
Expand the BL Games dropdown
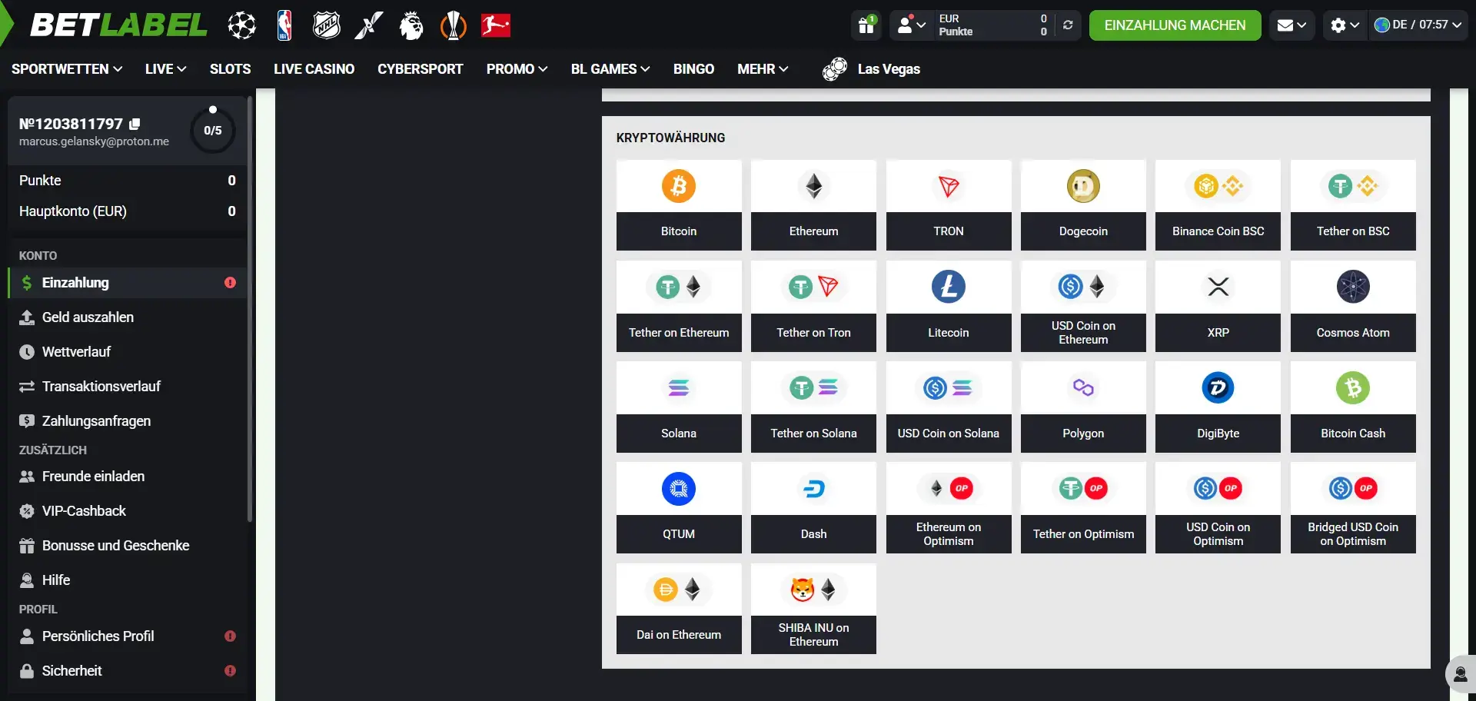(x=610, y=69)
